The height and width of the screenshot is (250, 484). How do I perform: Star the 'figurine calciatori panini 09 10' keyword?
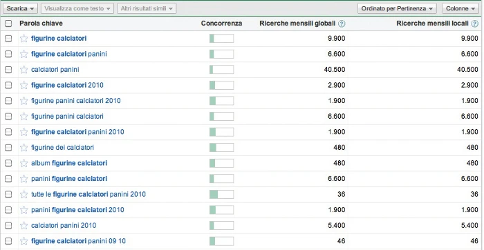click(x=24, y=241)
